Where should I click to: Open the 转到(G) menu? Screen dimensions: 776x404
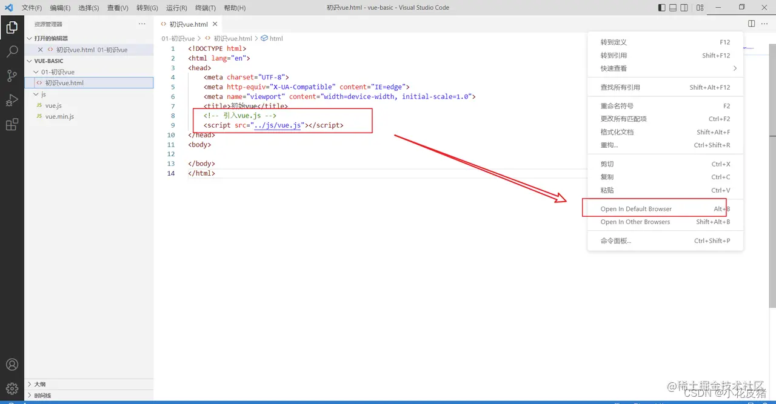tap(147, 8)
